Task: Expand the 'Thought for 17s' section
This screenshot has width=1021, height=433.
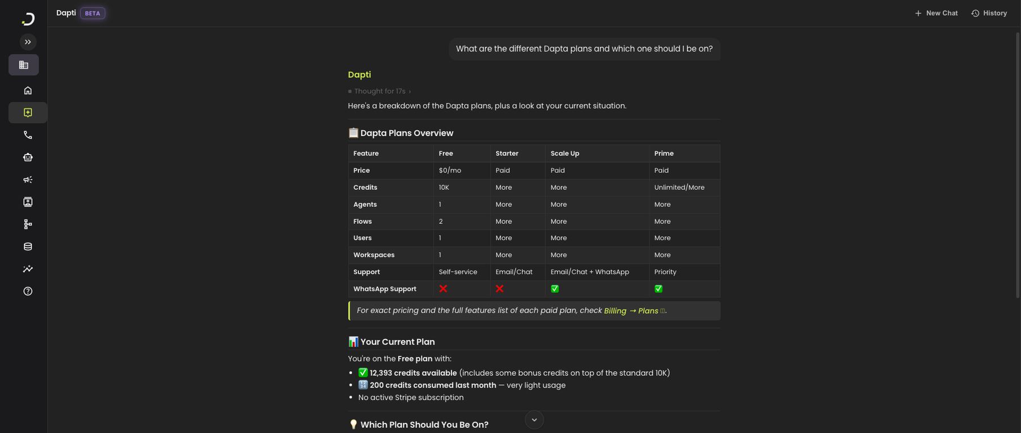Action: [x=379, y=91]
